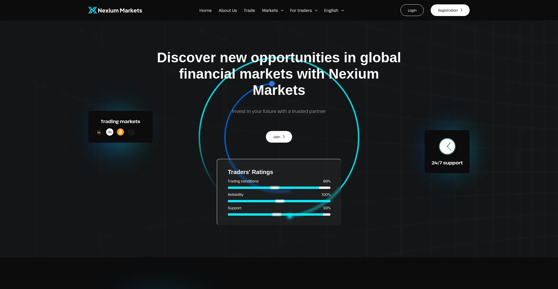The width and height of the screenshot is (558, 289).
Task: Click the Traders' Ratings panel
Action: pyautogui.click(x=279, y=192)
